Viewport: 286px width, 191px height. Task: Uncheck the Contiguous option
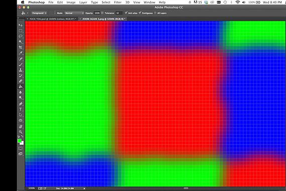point(140,13)
